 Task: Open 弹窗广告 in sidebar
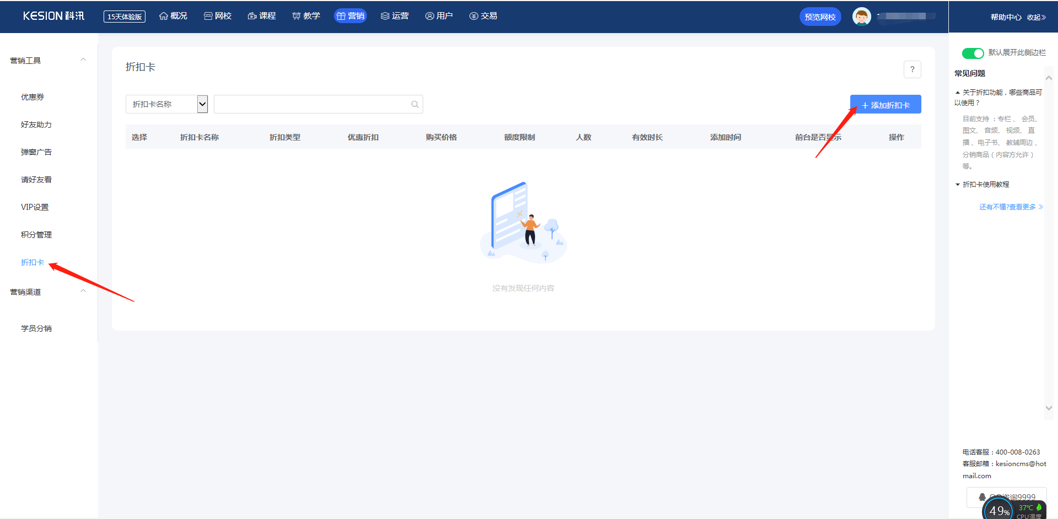[x=36, y=152]
